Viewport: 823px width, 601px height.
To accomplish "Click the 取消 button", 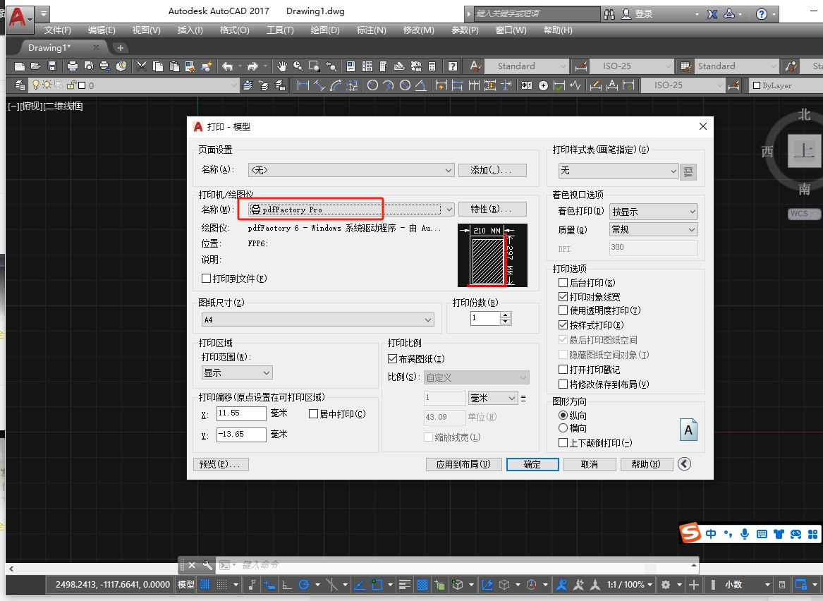I will point(590,465).
